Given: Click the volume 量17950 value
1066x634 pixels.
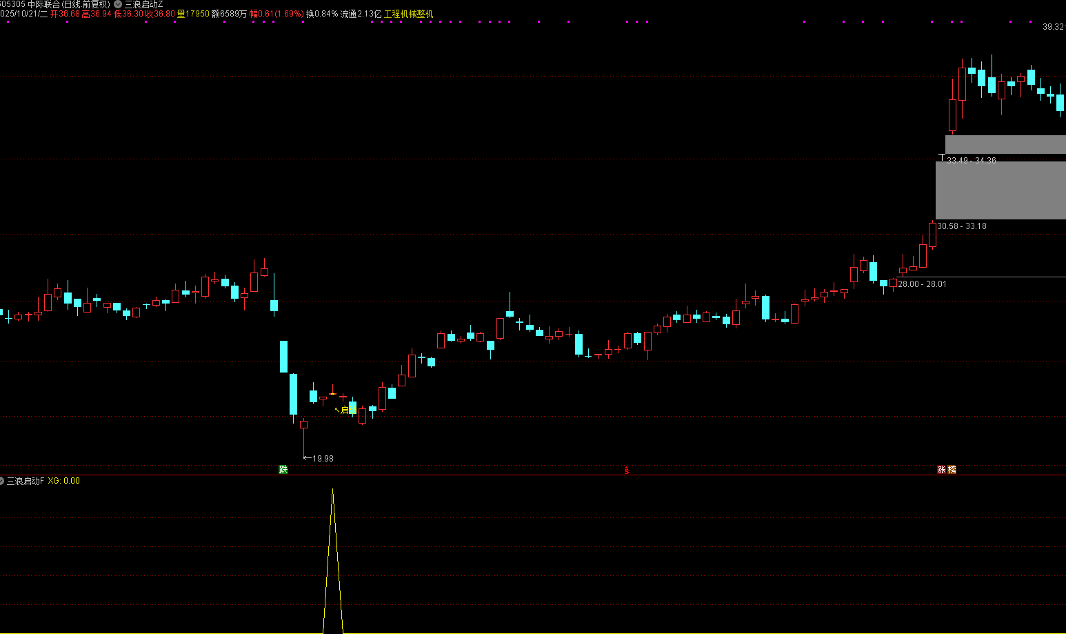Looking at the screenshot, I should tap(193, 14).
